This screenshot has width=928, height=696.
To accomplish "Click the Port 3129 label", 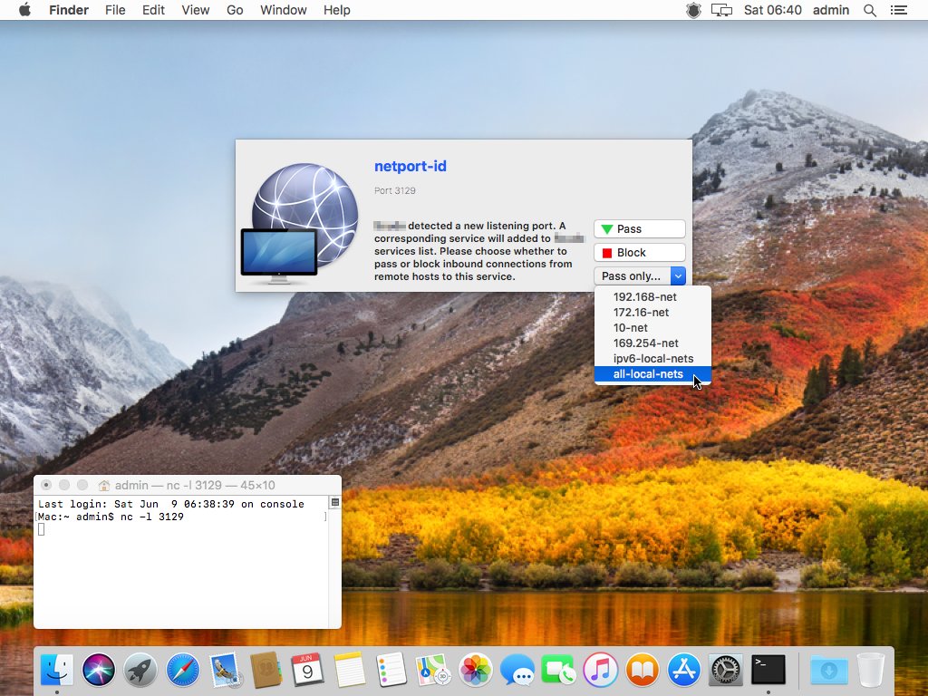I will click(x=395, y=190).
